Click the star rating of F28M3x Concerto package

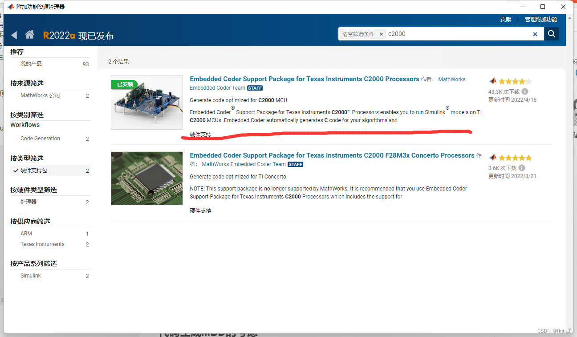[x=515, y=158]
